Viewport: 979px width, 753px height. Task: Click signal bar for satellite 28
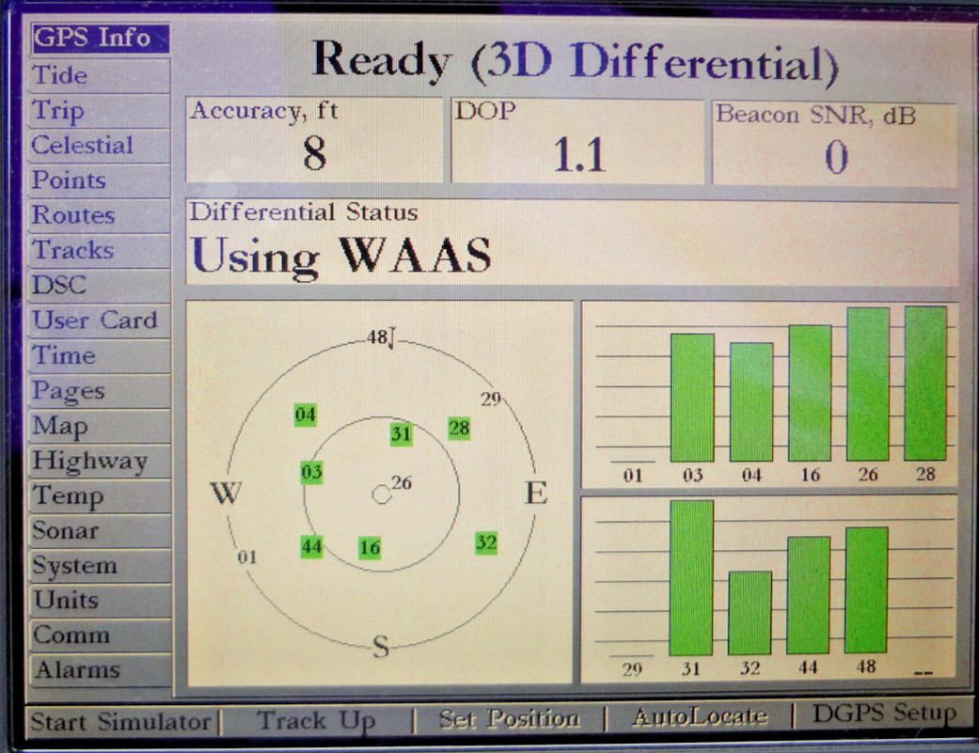pos(926,383)
